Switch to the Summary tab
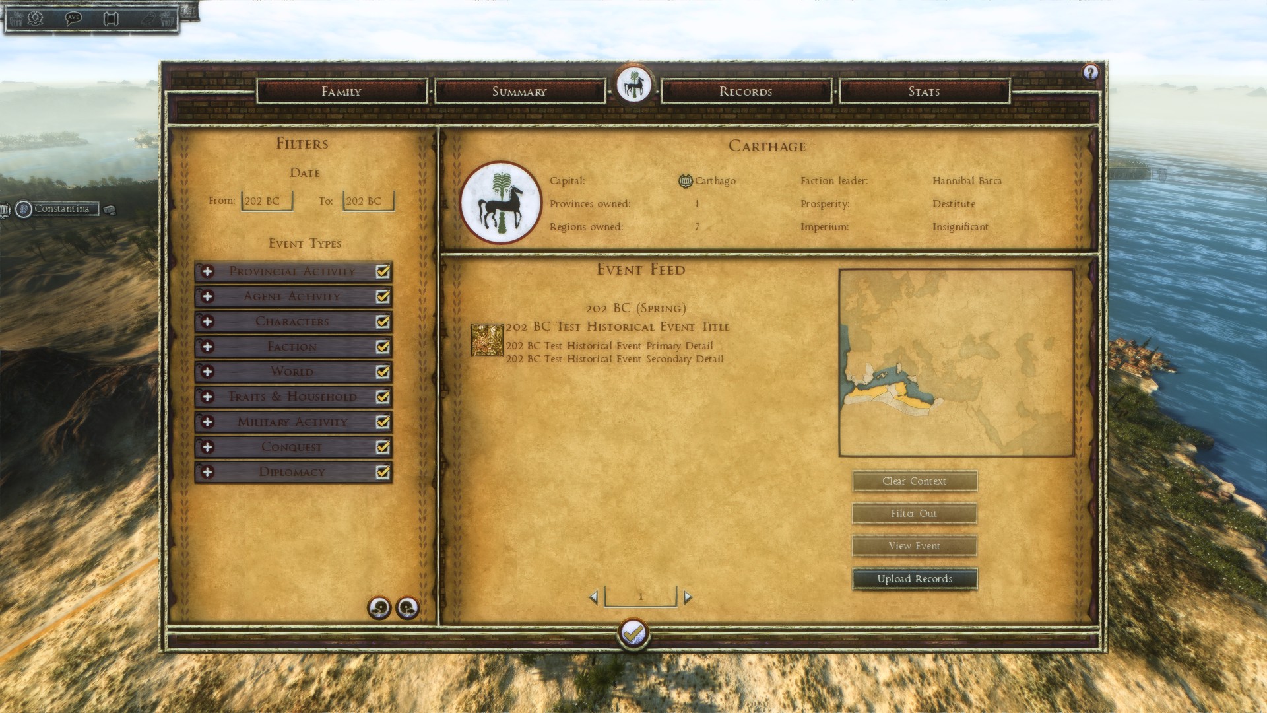Viewport: 1267px width, 713px height. pos(520,91)
